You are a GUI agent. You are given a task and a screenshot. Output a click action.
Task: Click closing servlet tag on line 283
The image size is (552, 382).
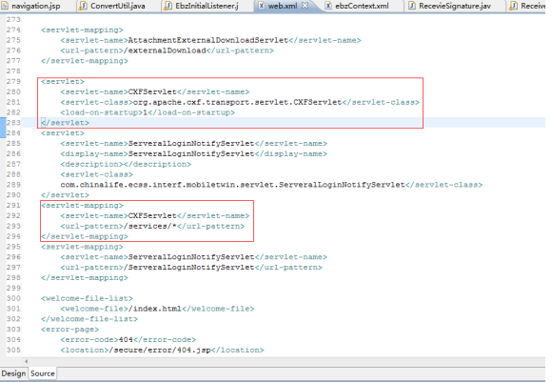pyautogui.click(x=65, y=123)
